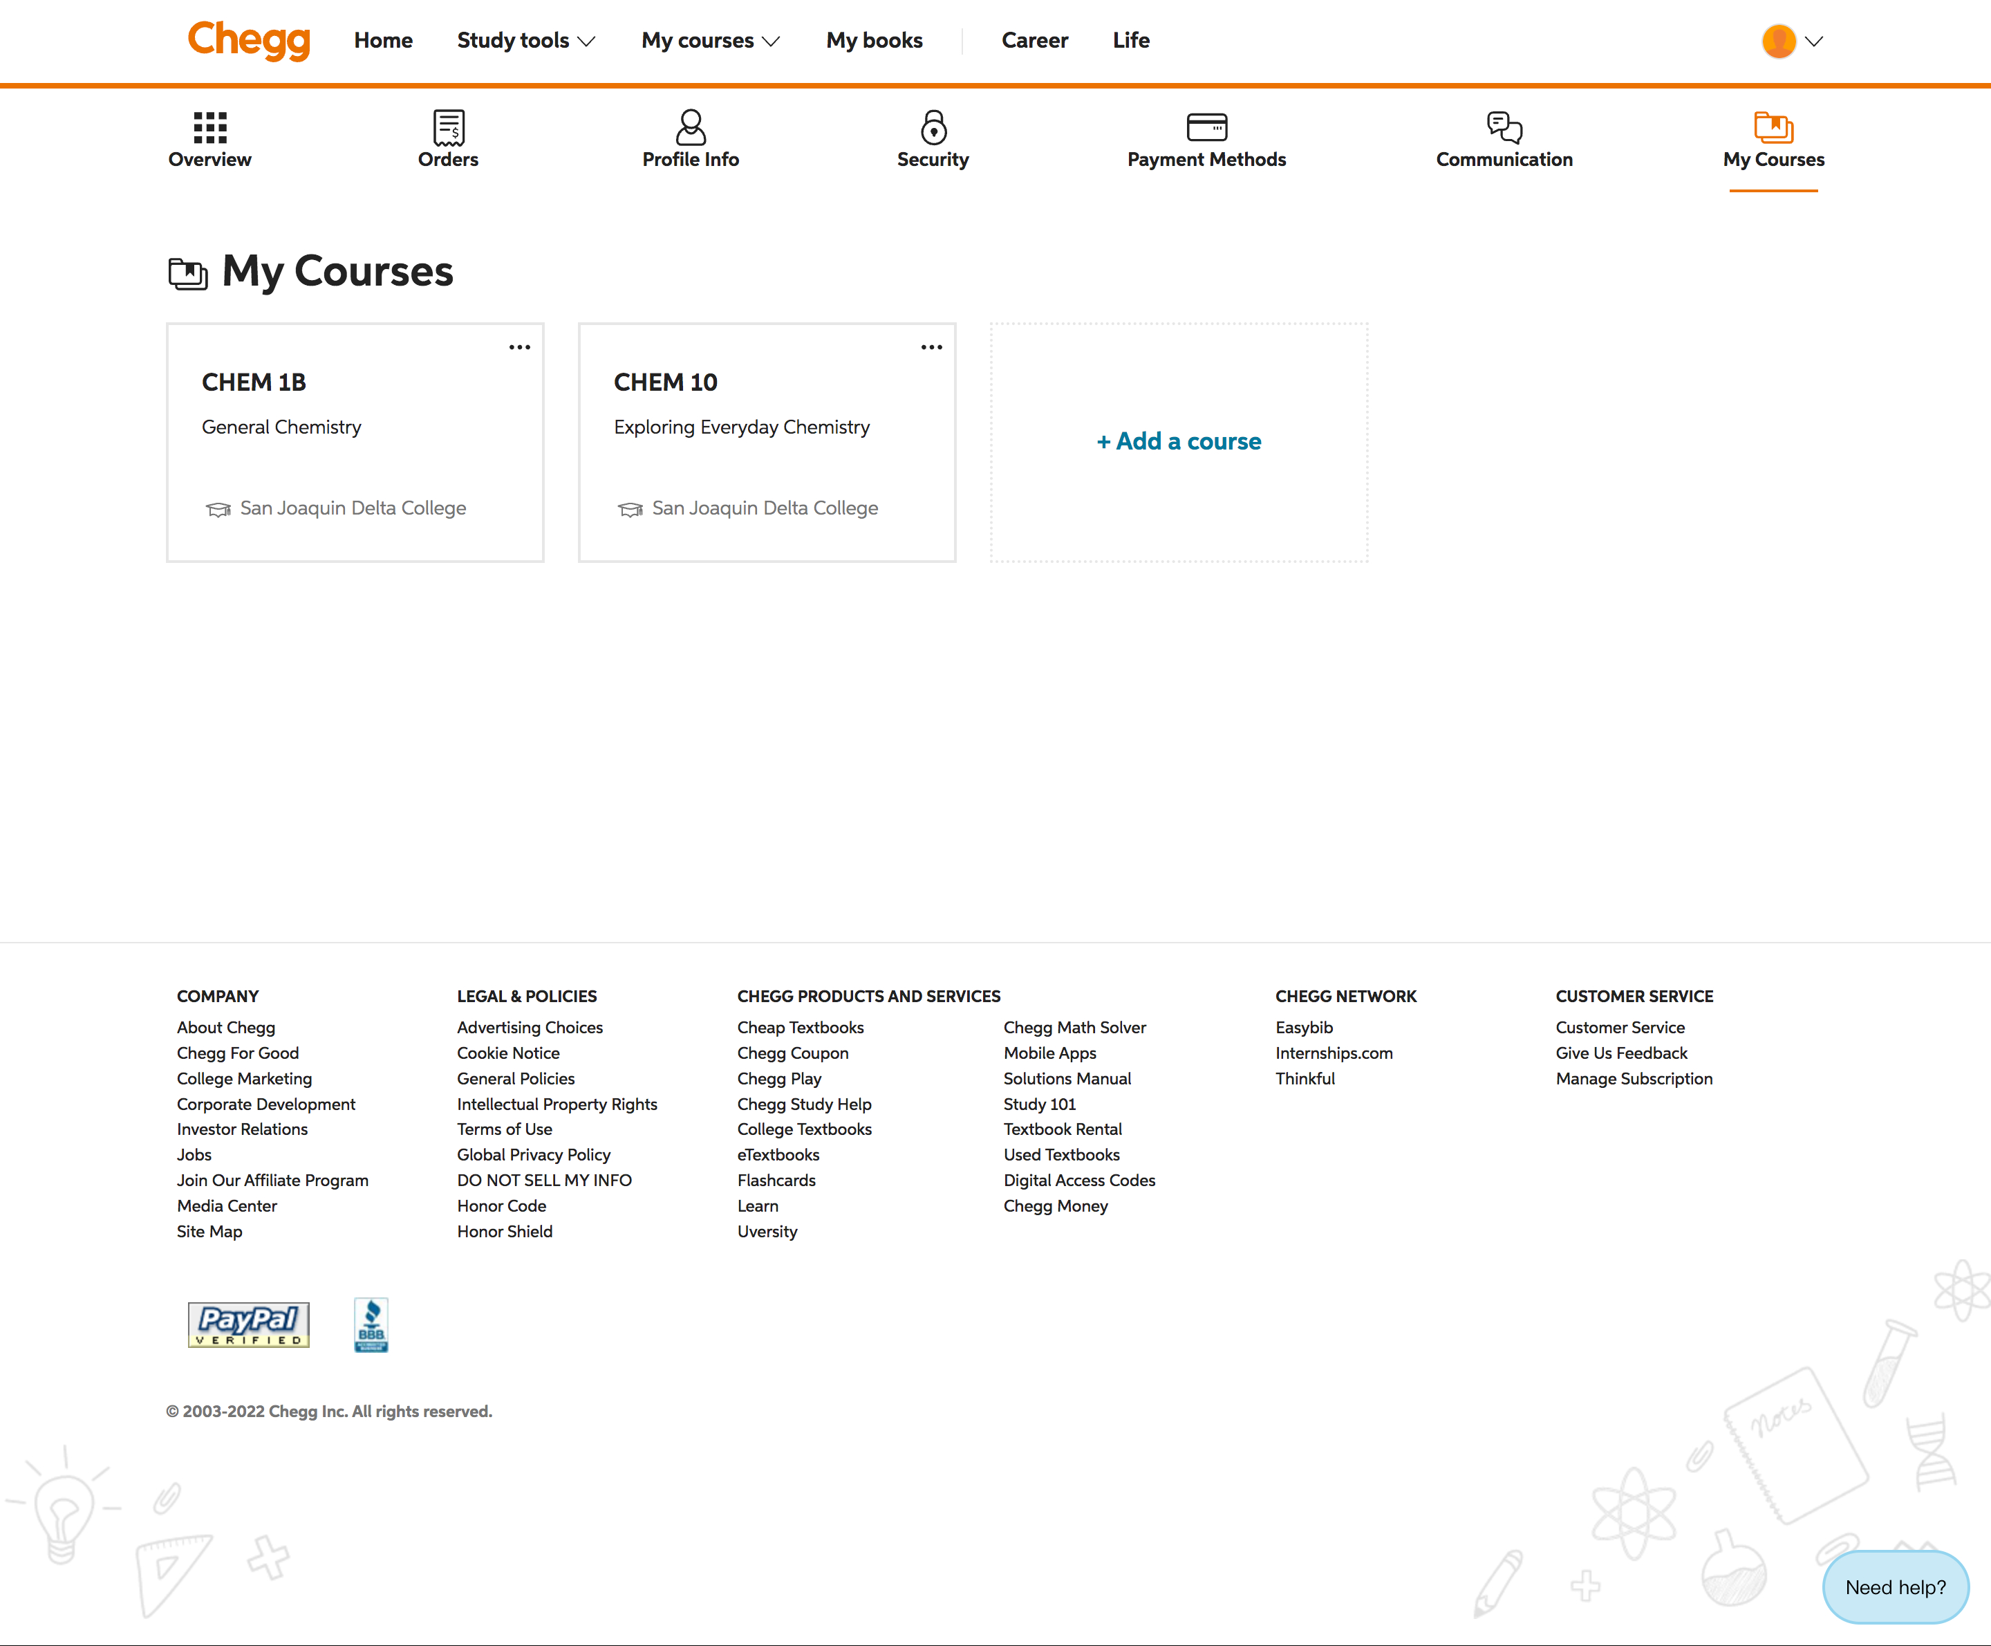Open the Orders receipt icon
The image size is (1991, 1646).
[x=448, y=127]
